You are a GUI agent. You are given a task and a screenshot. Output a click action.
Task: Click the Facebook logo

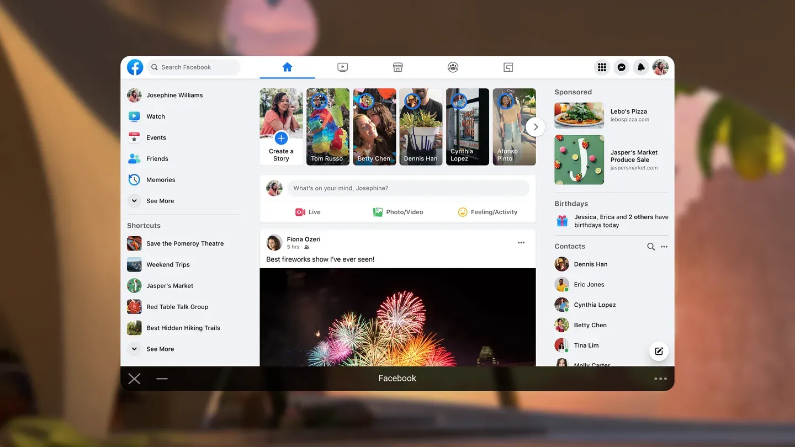click(135, 67)
